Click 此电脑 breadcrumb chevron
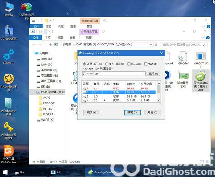The image size is (215, 177). point(74,44)
